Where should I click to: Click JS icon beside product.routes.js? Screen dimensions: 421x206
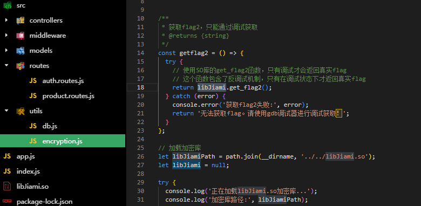tap(33, 96)
